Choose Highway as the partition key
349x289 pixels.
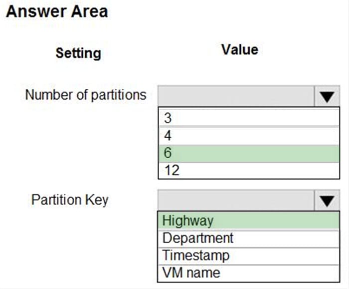point(248,221)
